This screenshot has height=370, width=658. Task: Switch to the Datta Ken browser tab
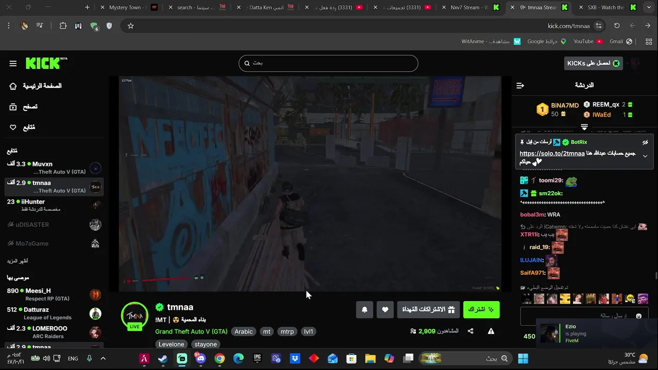(x=266, y=7)
